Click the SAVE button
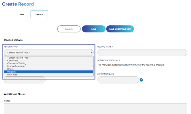Screen dimensions: 191x114 pos(94,29)
